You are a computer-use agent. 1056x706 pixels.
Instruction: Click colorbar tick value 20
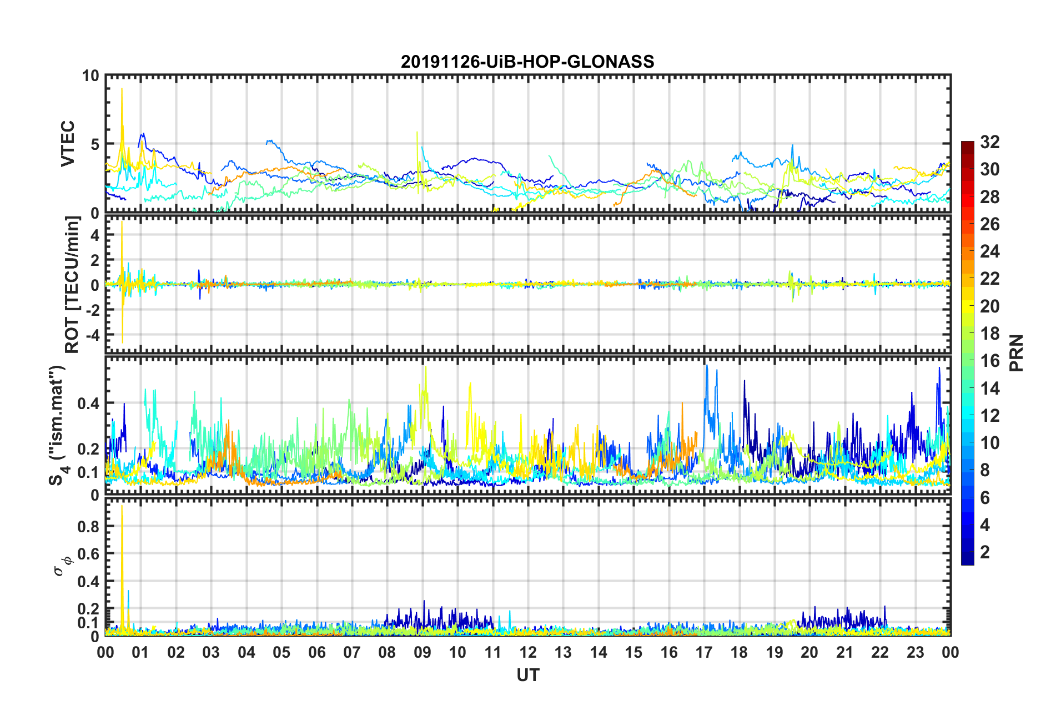point(989,306)
